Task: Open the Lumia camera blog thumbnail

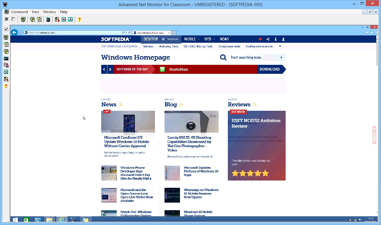Action: point(191,122)
